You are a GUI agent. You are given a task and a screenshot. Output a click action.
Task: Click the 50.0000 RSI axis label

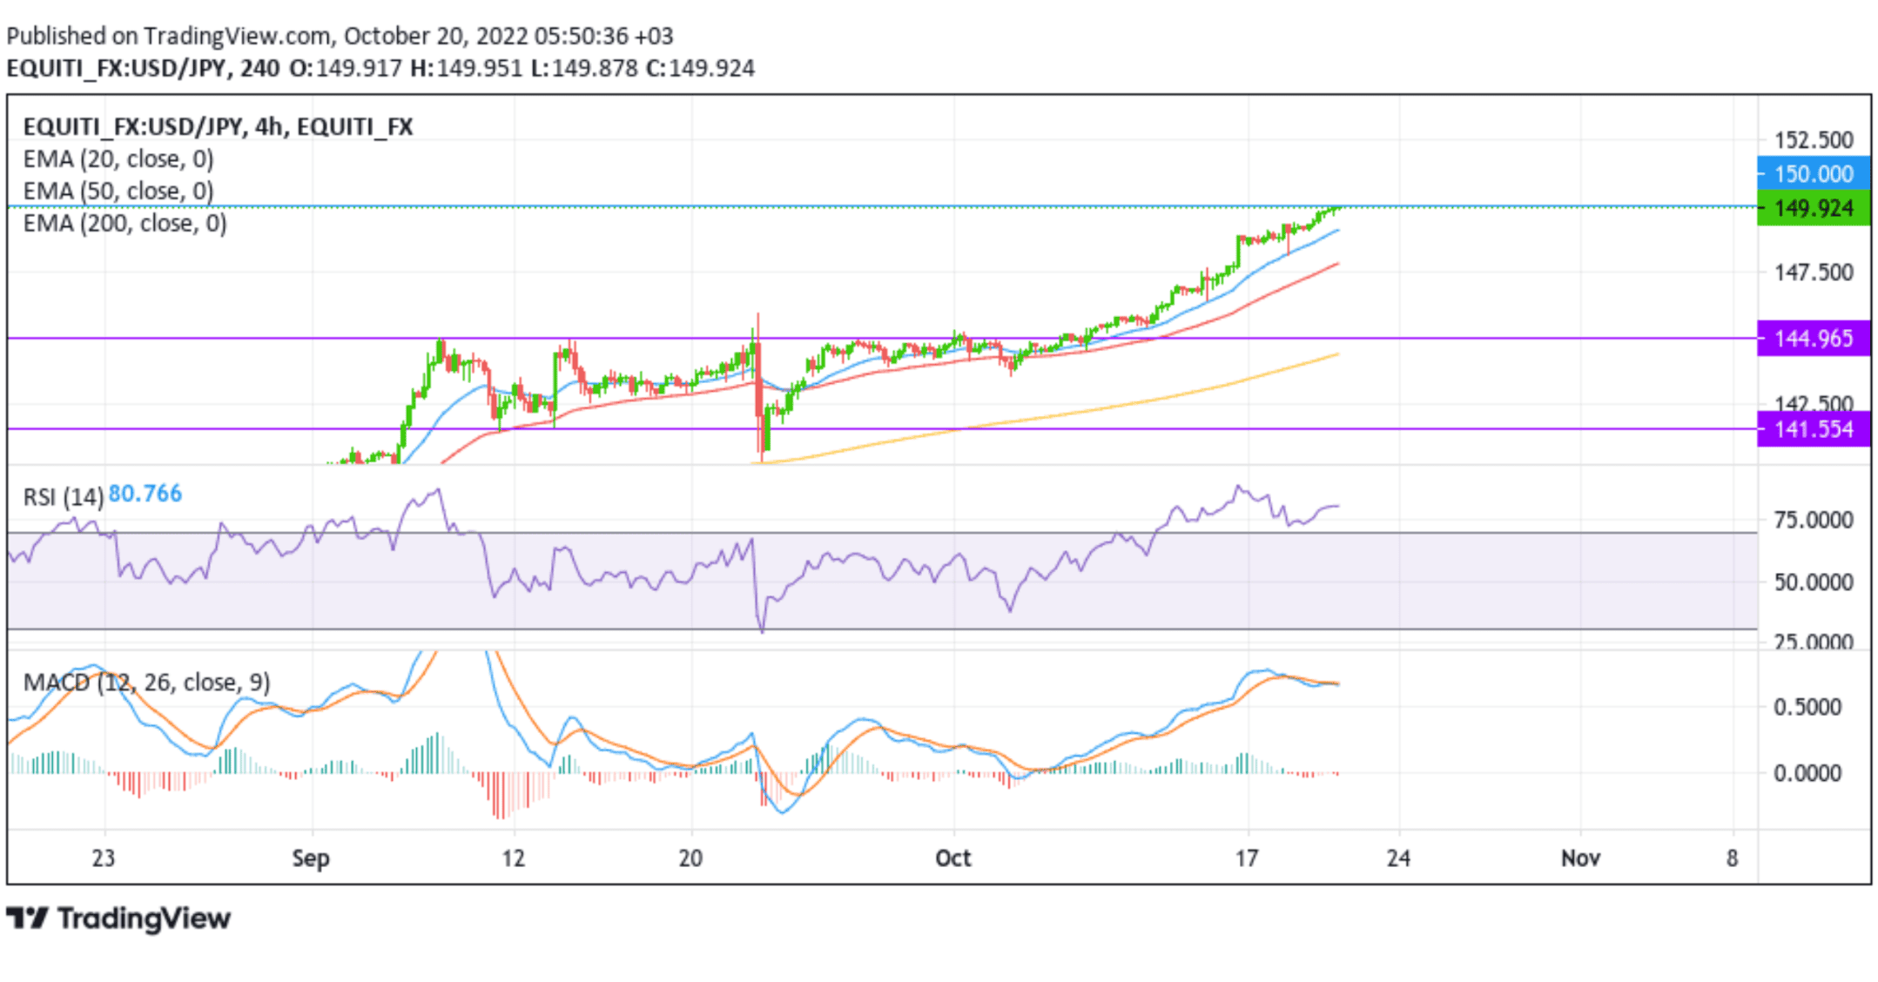[x=1814, y=582]
